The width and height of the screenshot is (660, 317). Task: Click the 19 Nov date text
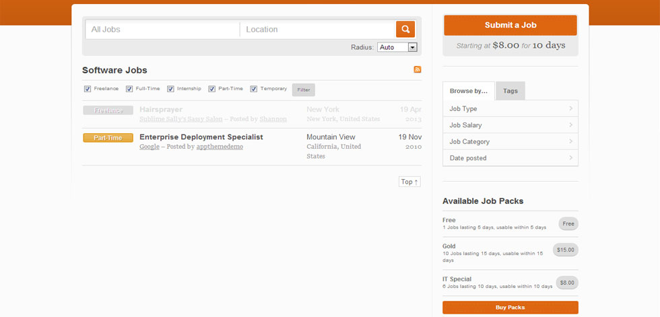(410, 137)
